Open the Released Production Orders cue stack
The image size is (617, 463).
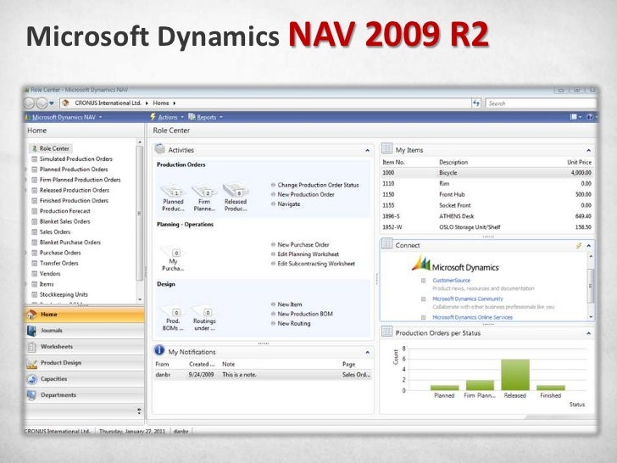[236, 198]
